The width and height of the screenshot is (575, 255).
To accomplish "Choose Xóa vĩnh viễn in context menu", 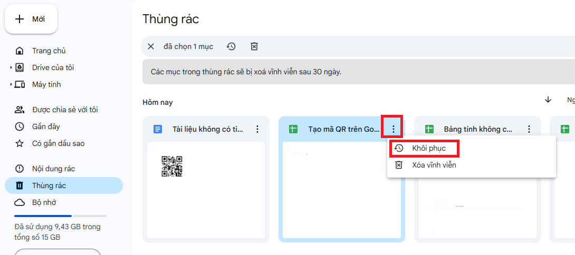I will (434, 165).
